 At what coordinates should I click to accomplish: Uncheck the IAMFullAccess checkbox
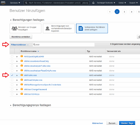(12, 75)
